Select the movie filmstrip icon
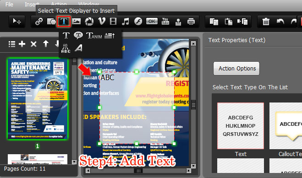This screenshot has height=178, width=302. (x=113, y=22)
